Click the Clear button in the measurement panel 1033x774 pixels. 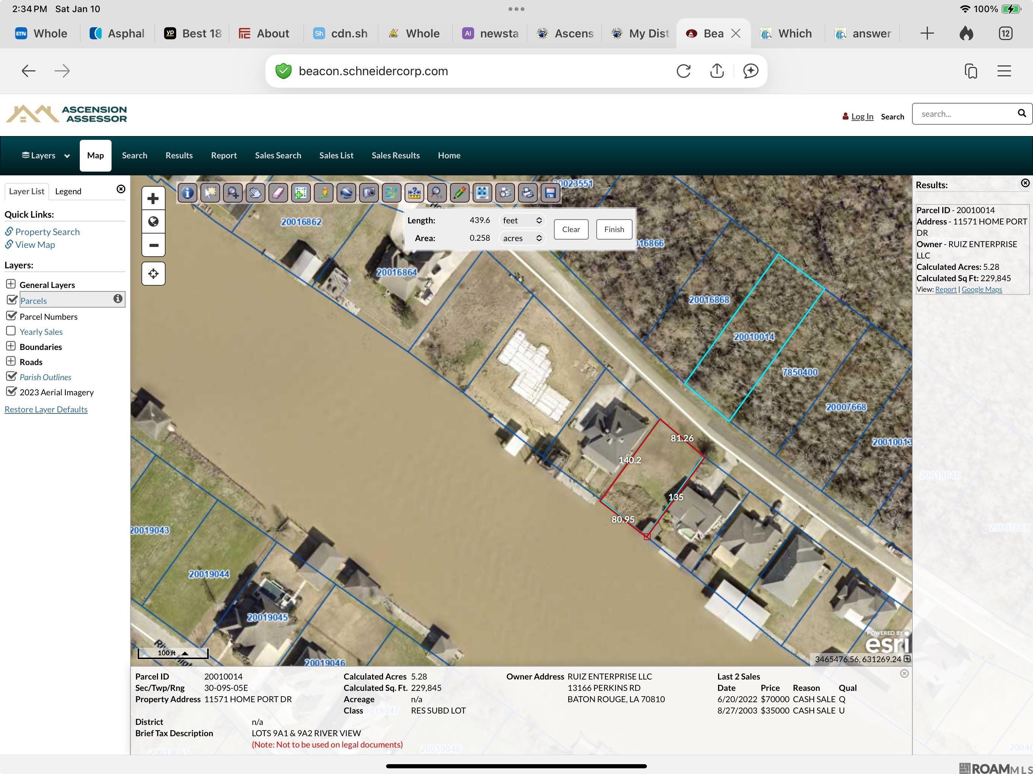pos(571,229)
